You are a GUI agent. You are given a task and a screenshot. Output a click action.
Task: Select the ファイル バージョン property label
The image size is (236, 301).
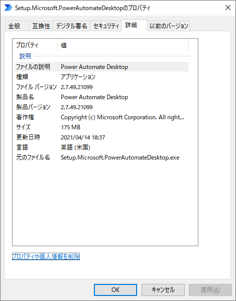36,87
